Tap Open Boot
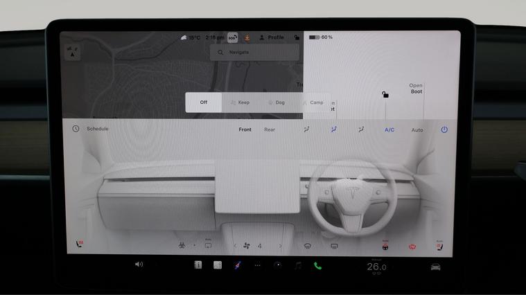Image resolution: width=526 pixels, height=295 pixels. [416, 89]
